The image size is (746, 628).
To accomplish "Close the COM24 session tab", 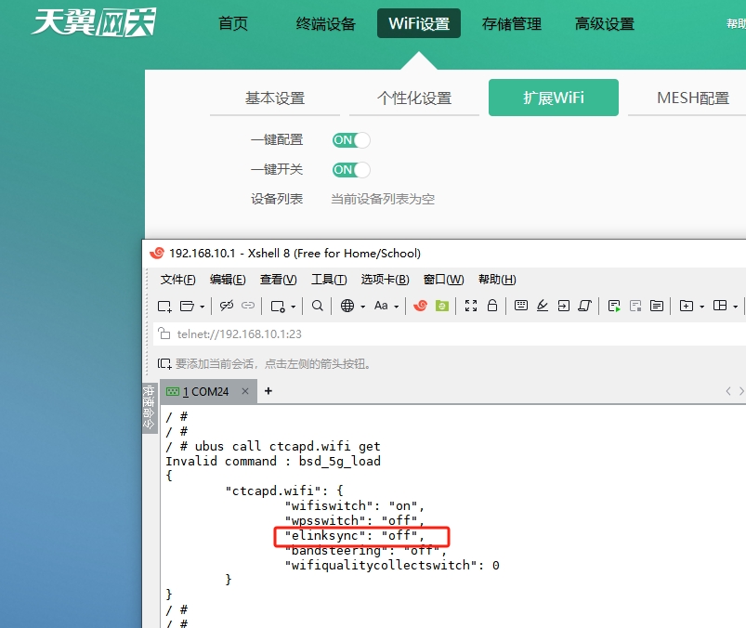I will 245,391.
